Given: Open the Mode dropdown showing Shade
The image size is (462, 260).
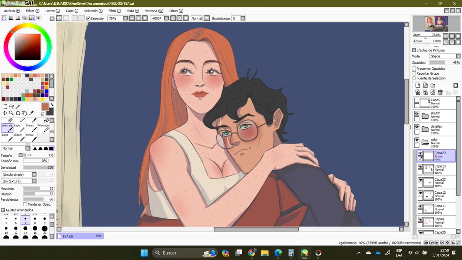Looking at the screenshot, I should [445, 56].
